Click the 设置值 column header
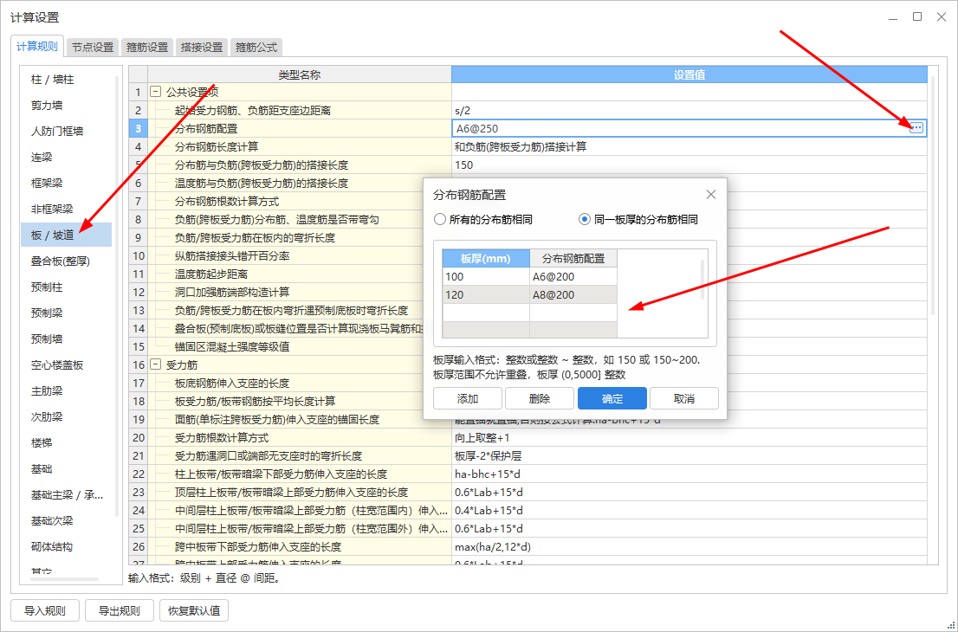958x632 pixels. pyautogui.click(x=689, y=74)
